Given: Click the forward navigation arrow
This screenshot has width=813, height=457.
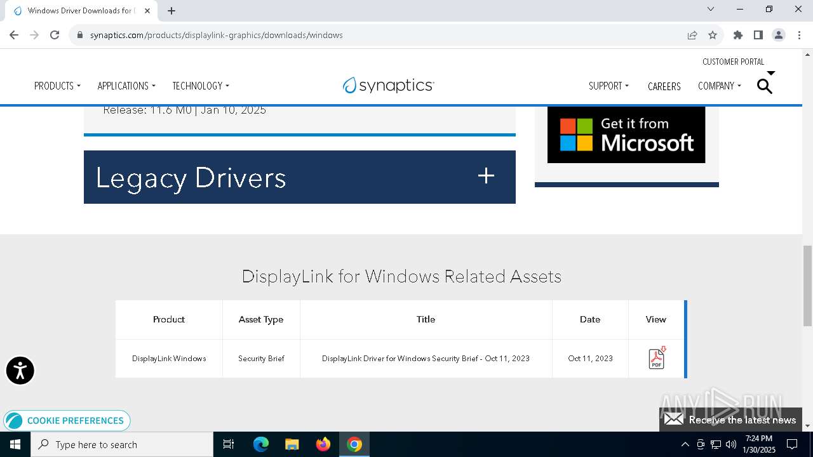Looking at the screenshot, I should tap(34, 35).
